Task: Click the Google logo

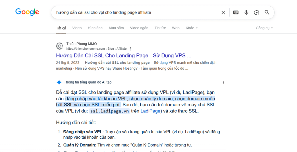Action: pos(27,12)
